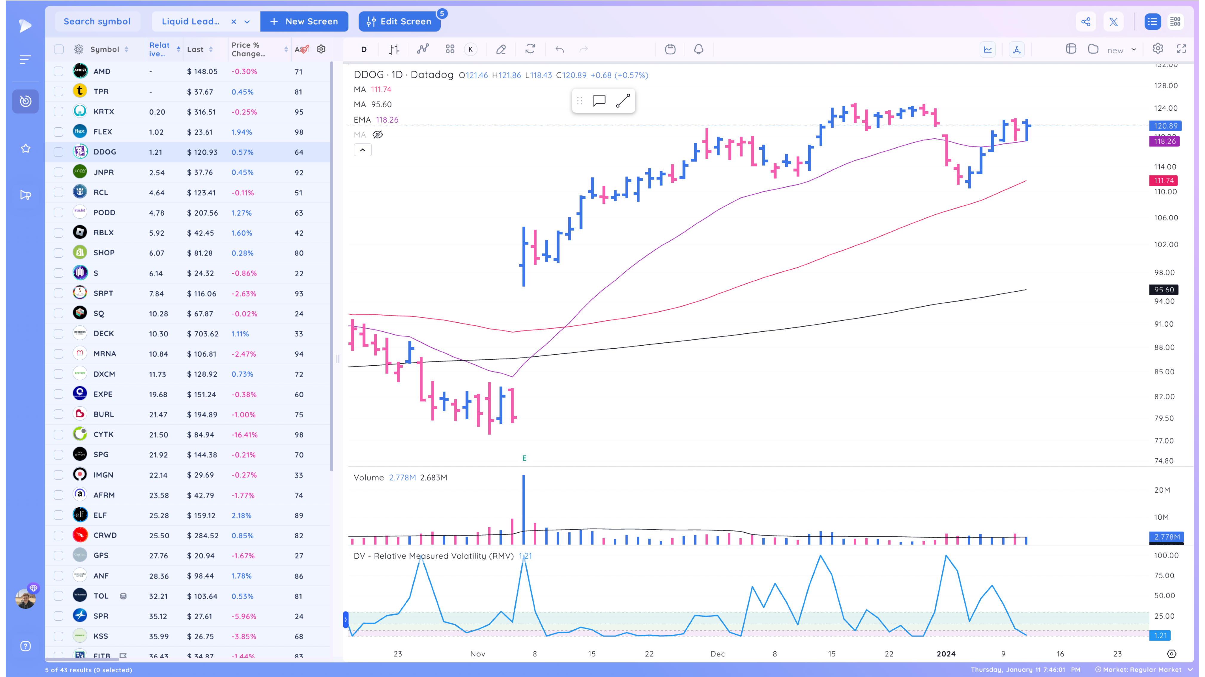Check the KRTX row checkbox
Viewport: 1205px width, 677px height.
coord(59,112)
